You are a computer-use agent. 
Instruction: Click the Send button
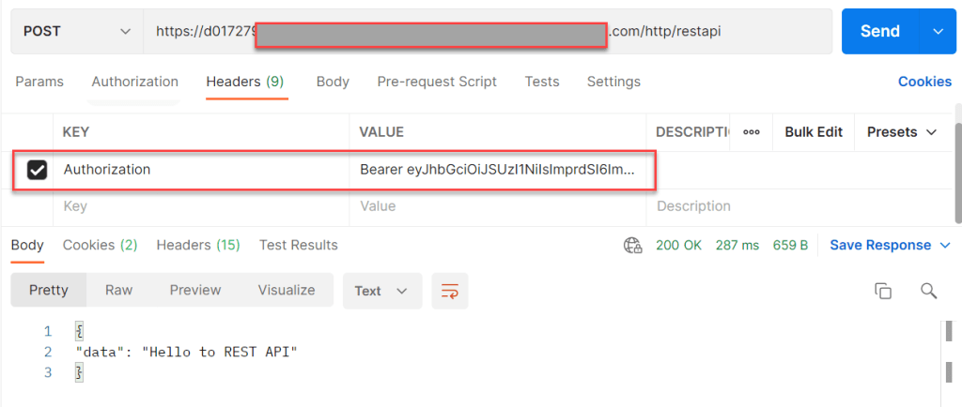coord(879,32)
